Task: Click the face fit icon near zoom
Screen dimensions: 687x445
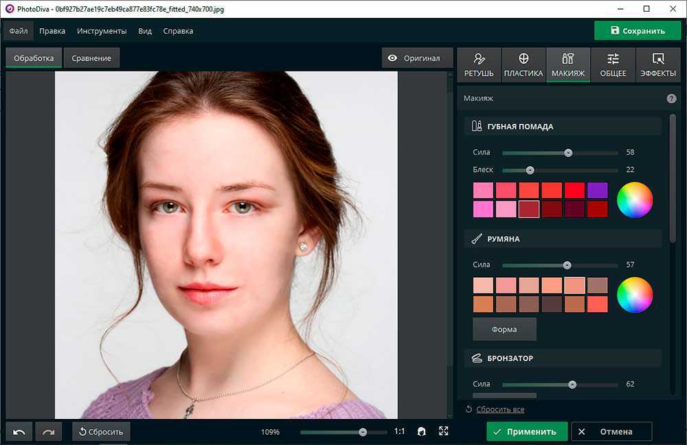Action: (422, 431)
